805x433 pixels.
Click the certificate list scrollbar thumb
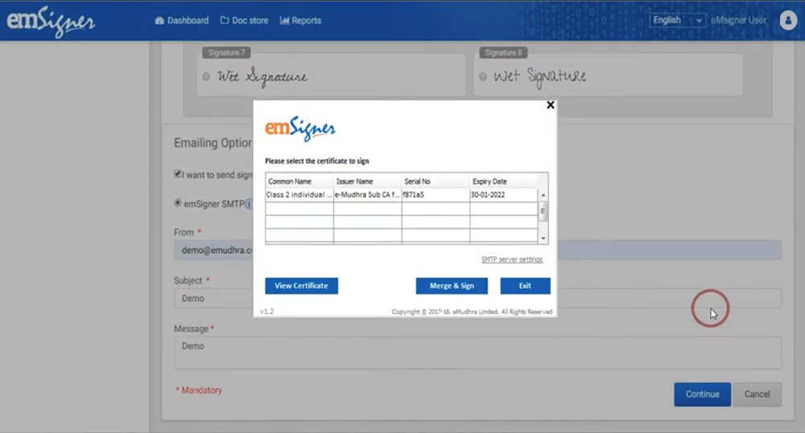click(543, 212)
